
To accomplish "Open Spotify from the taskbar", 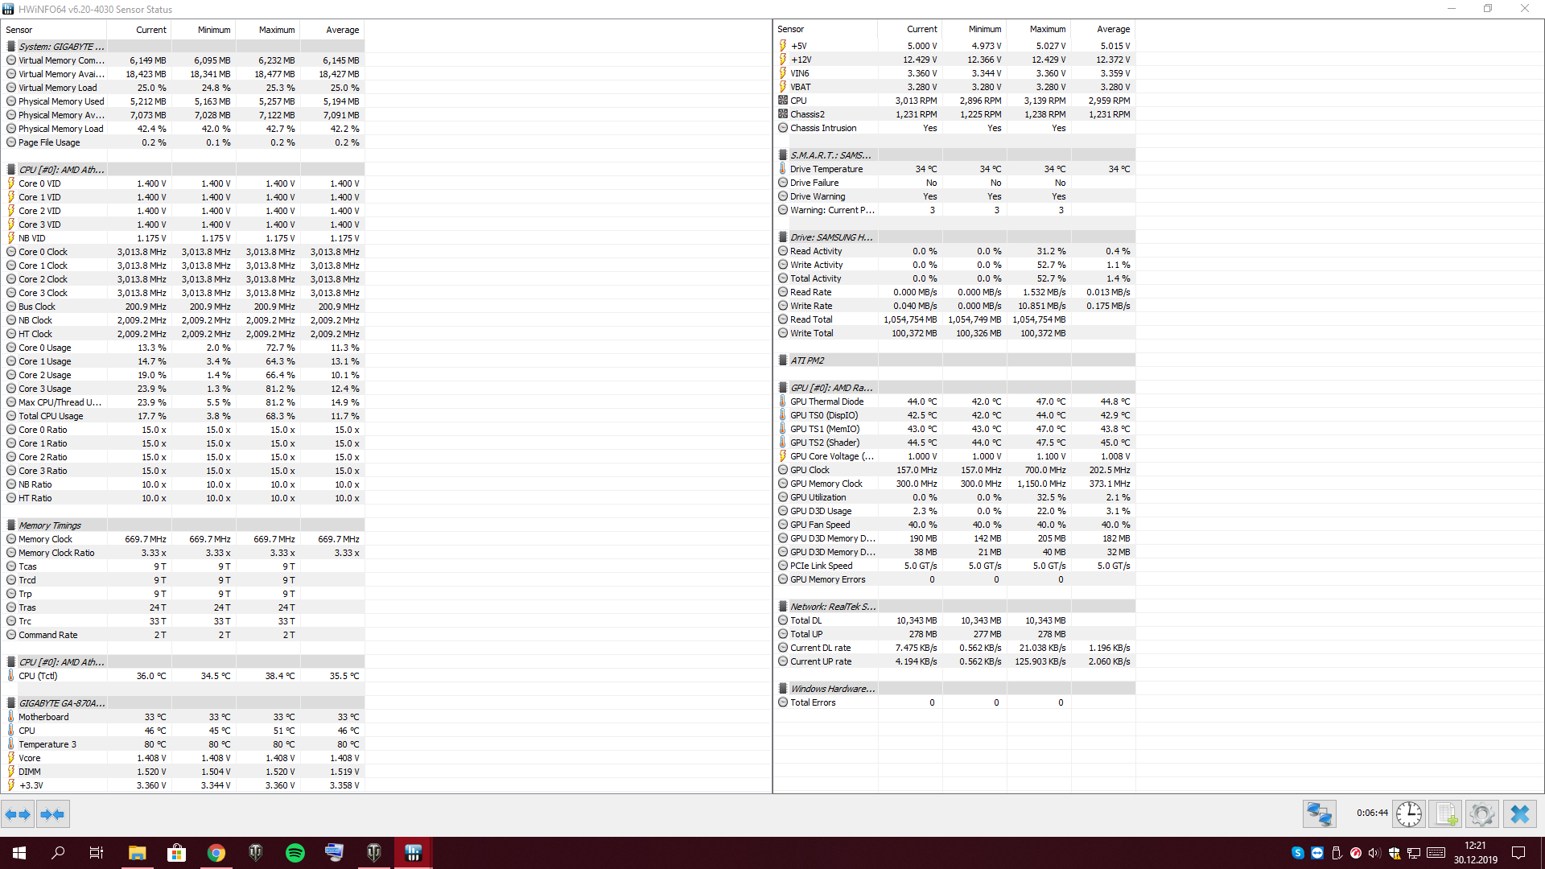I will click(295, 853).
